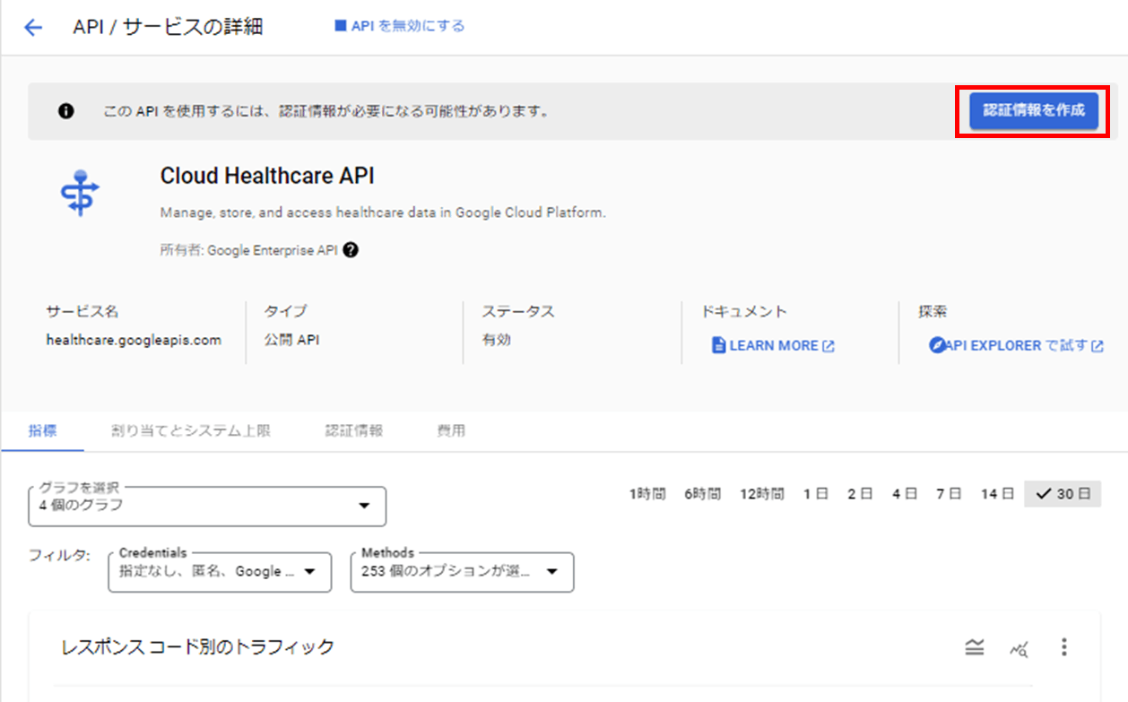Click API を無効にする at the top
Viewport: 1128px width, 702px height.
click(x=398, y=26)
